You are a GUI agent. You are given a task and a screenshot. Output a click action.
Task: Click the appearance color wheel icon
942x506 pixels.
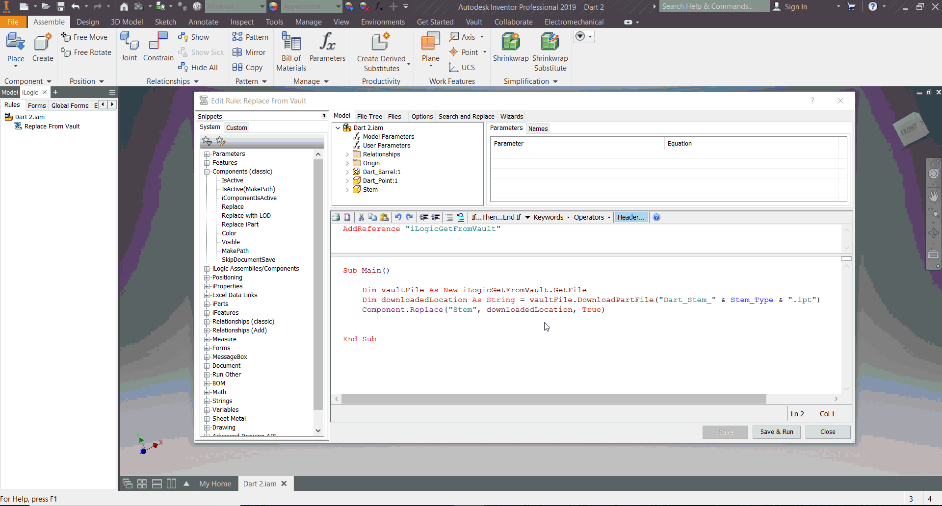coord(274,7)
